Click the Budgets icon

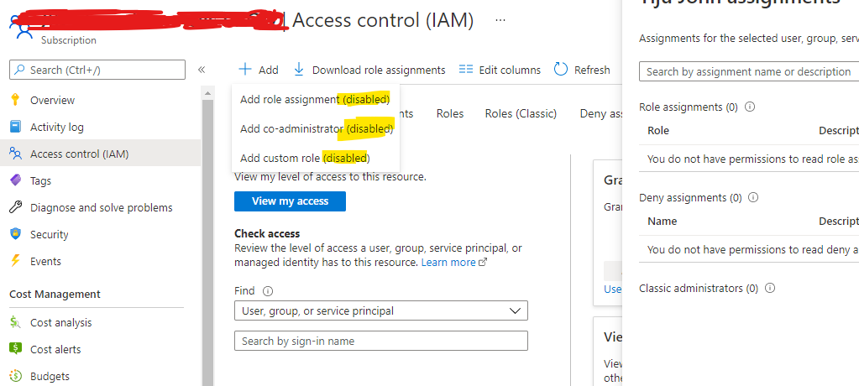coord(15,376)
